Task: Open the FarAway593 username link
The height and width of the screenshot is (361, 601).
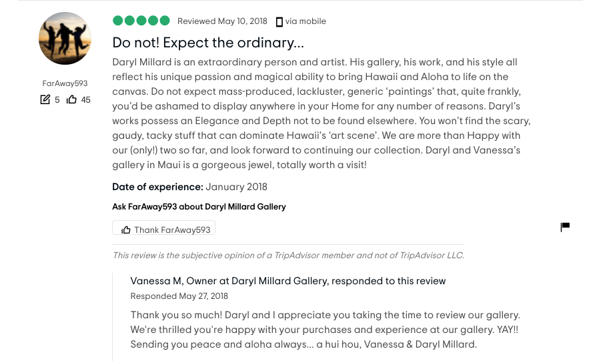Action: coord(65,84)
